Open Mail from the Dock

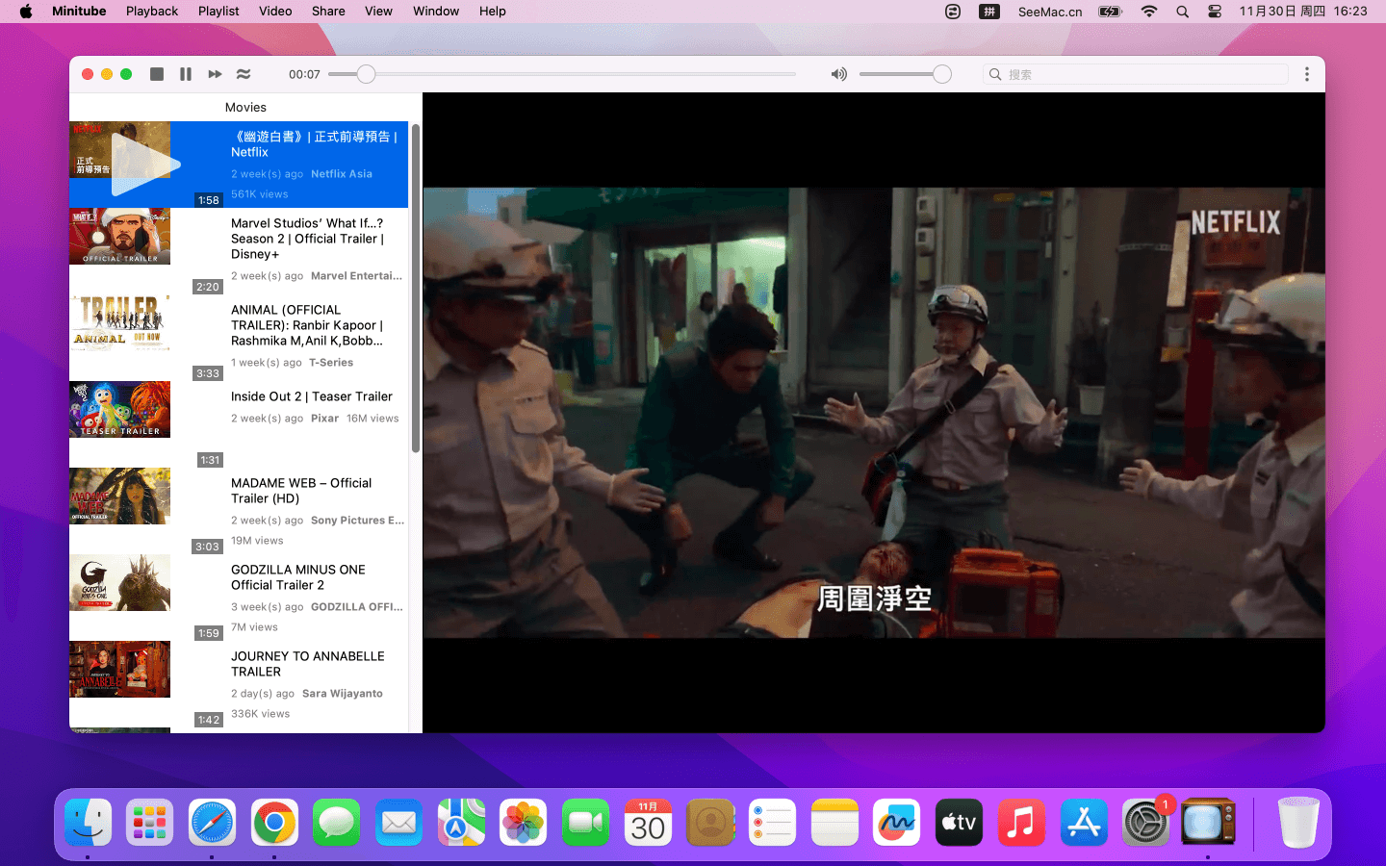point(398,823)
